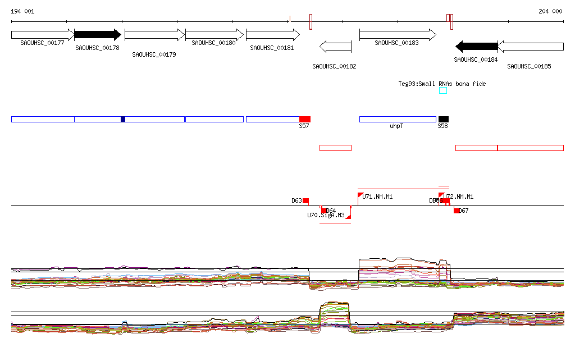Click the SAOUHSC_00177 text label

42,43
